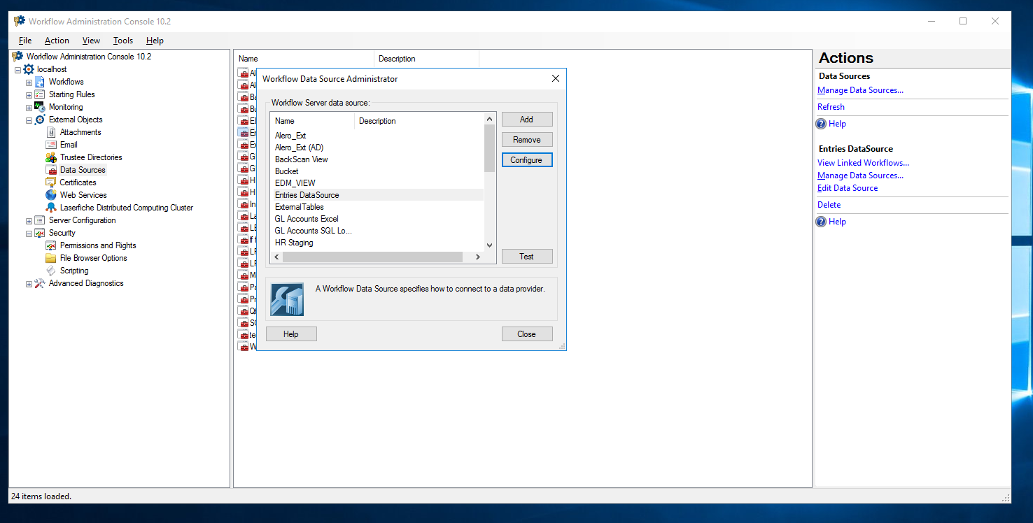The image size is (1033, 523).
Task: Click the Permissions and Rights icon
Action: [x=51, y=245]
